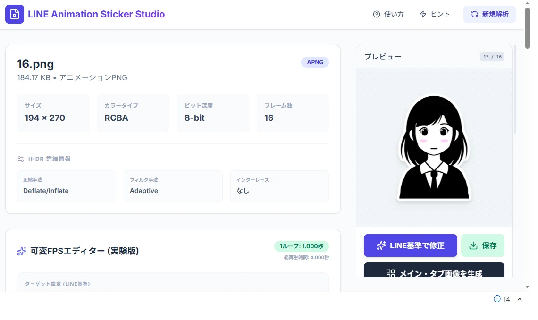This screenshot has height=320, width=538.
Task: Click the download icon on 保存
Action: [x=473, y=245]
